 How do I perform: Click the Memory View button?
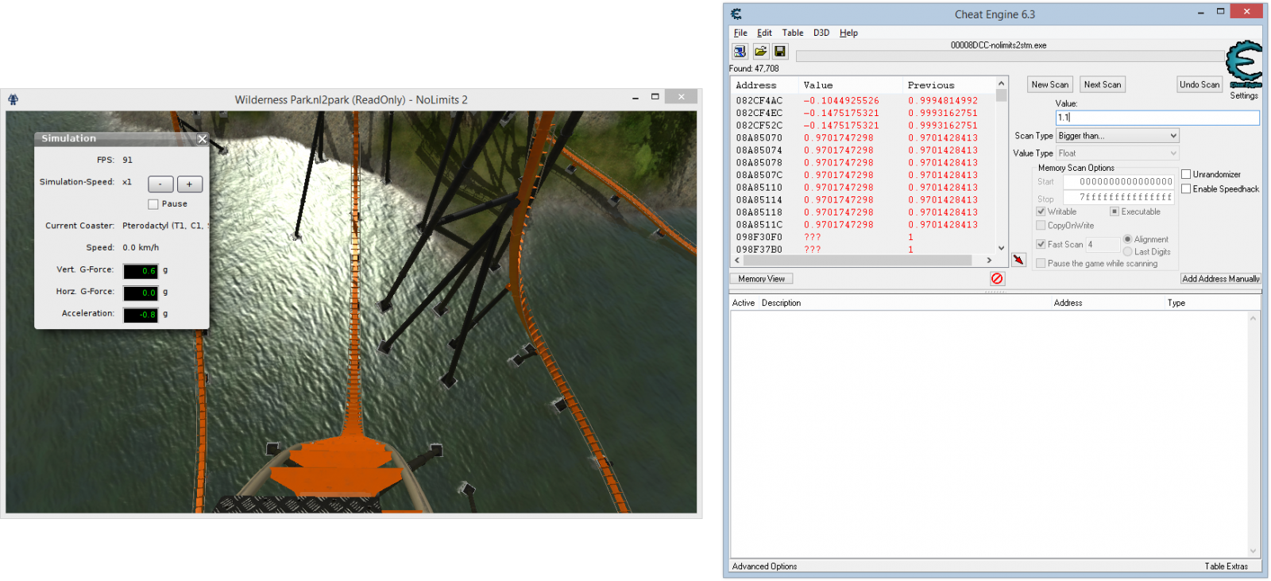coord(761,279)
